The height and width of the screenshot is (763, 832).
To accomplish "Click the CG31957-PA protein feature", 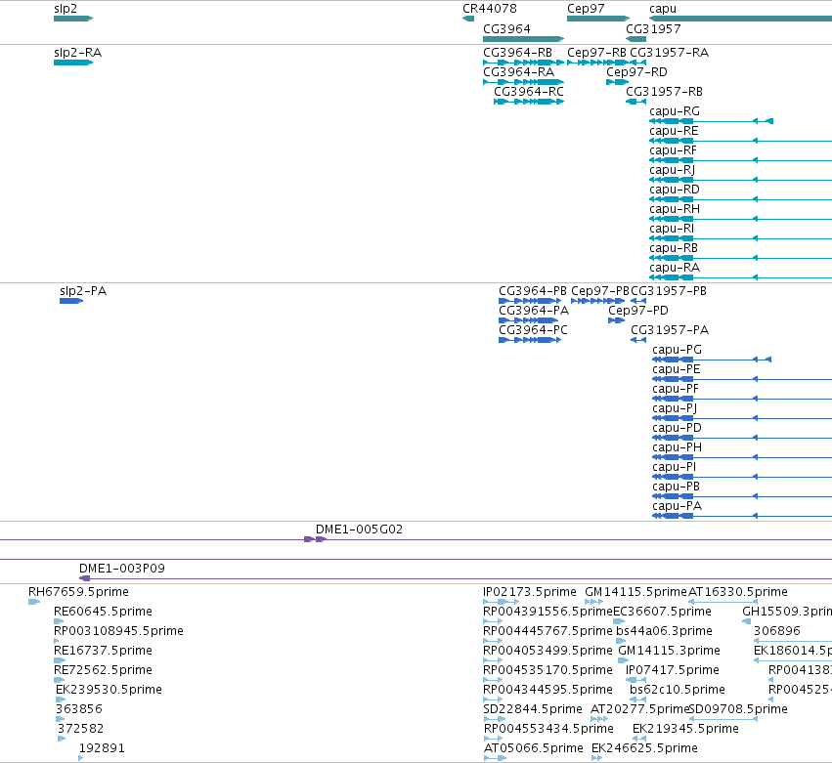I will [638, 340].
